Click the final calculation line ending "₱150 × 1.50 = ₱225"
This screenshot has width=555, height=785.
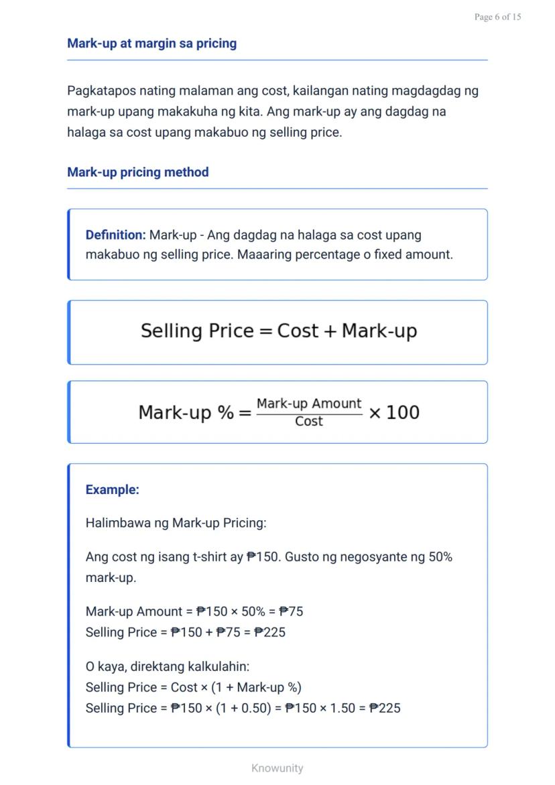click(243, 709)
